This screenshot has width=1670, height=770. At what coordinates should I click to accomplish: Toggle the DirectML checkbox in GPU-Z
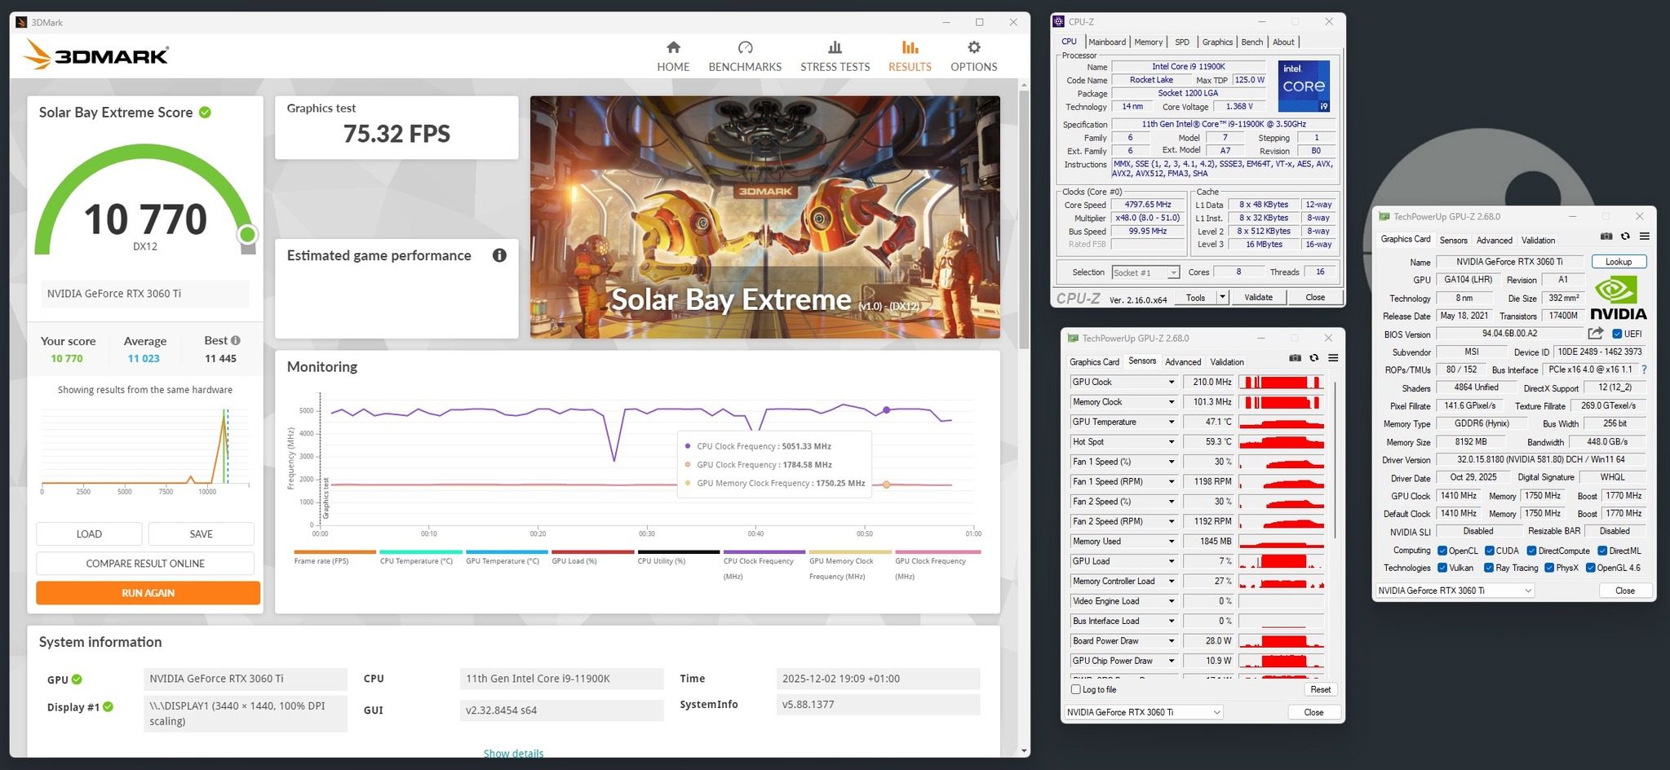tap(1602, 551)
